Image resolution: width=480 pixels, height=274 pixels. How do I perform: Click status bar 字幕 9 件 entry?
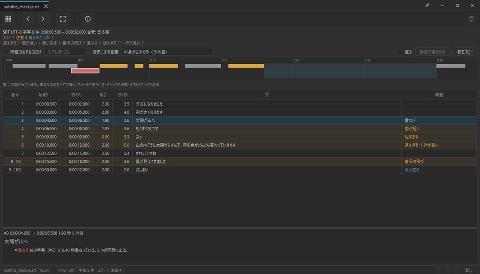86,270
